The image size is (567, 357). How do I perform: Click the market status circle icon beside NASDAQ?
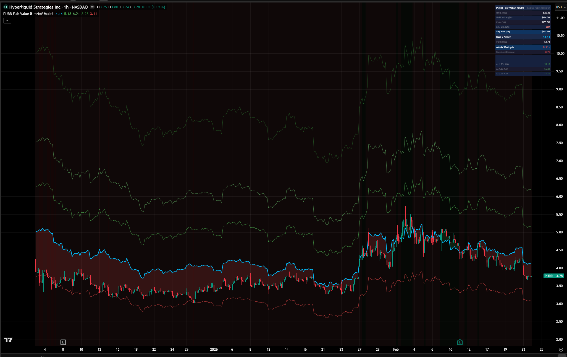point(92,7)
